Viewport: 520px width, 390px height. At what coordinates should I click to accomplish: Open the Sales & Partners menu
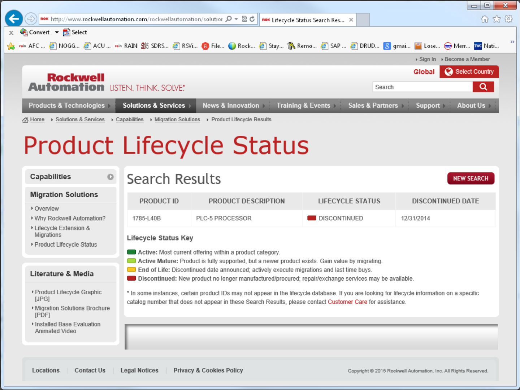pos(375,105)
